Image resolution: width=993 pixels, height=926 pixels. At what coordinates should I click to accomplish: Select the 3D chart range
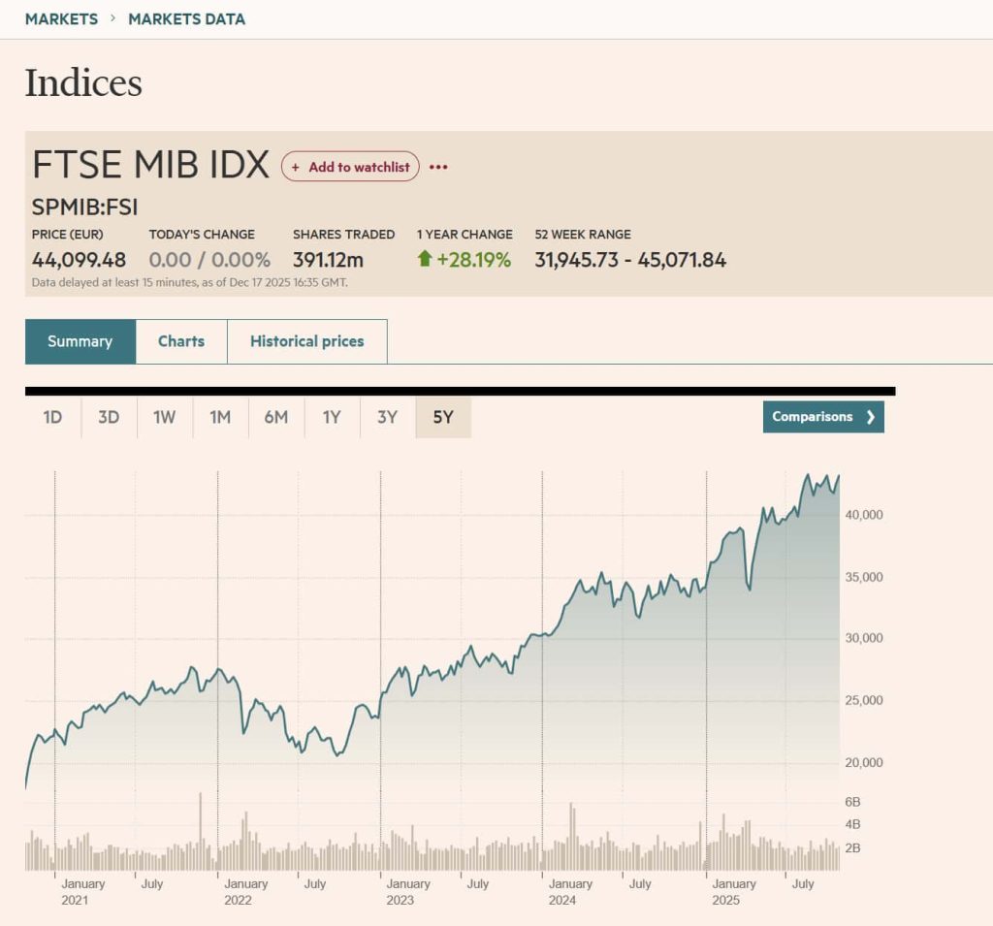pyautogui.click(x=109, y=418)
